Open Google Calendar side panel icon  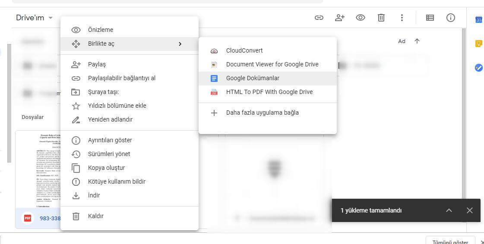[x=478, y=20]
